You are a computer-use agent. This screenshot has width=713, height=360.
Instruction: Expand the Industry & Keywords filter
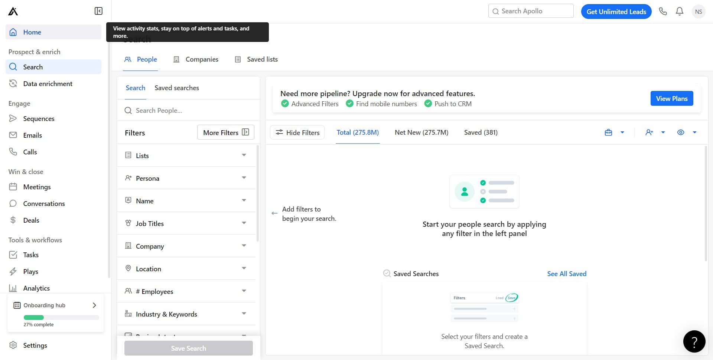tap(186, 314)
